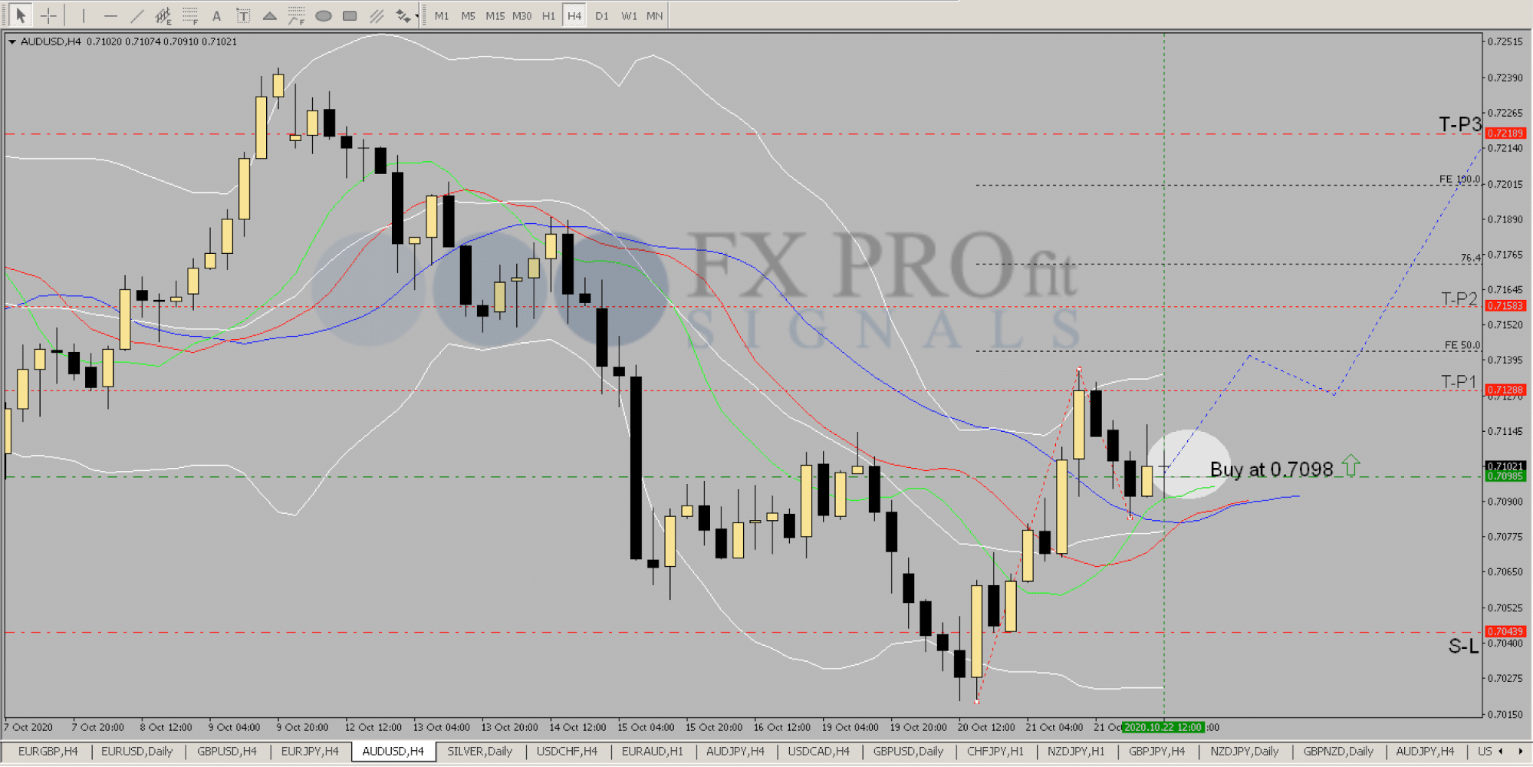Open the GBPUSD,H4 chart tab
The height and width of the screenshot is (767, 1533).
[x=227, y=752]
